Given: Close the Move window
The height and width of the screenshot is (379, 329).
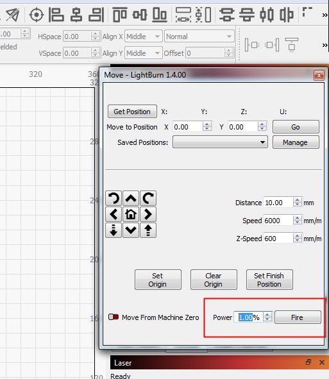Looking at the screenshot, I should tap(319, 75).
